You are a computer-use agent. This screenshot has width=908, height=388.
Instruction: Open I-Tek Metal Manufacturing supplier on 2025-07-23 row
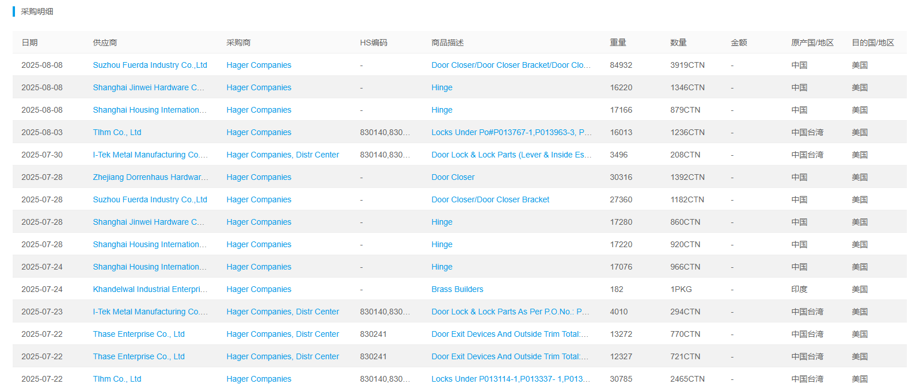tap(150, 312)
